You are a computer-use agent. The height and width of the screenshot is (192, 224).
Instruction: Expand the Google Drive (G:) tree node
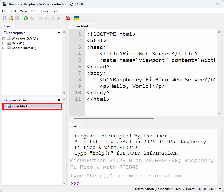pos(4,48)
